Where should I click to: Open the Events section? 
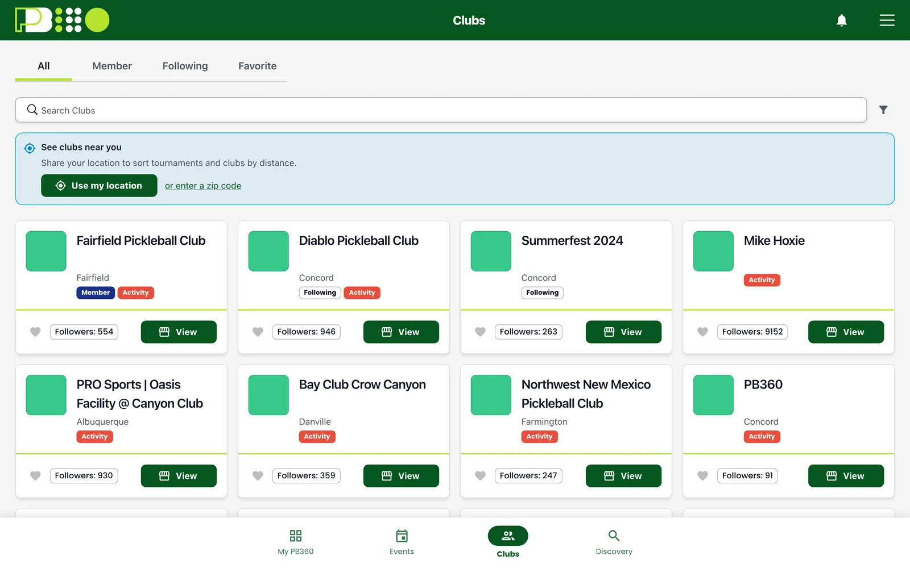[x=402, y=542]
